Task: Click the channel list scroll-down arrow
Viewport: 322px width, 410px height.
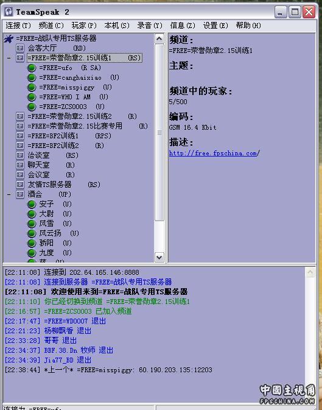Action: [159, 257]
